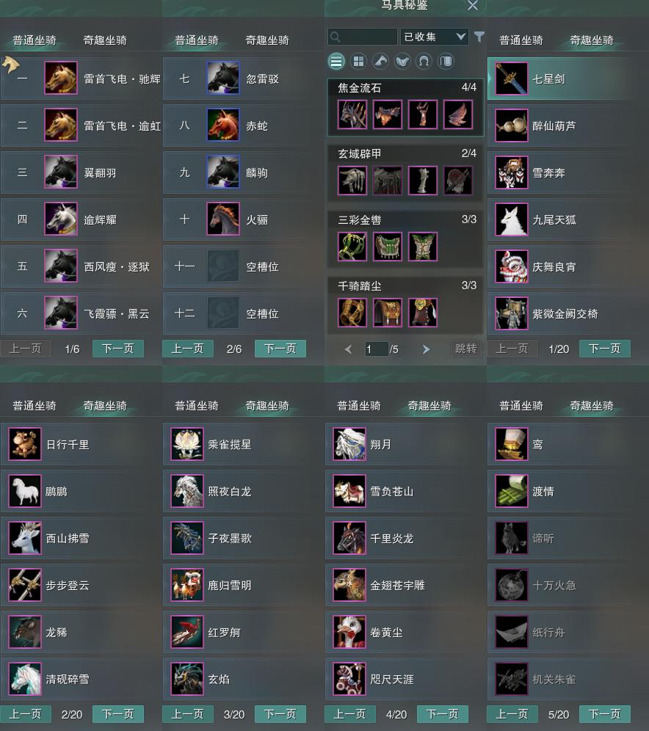This screenshot has width=649, height=731.
Task: Filter by saddle icon
Action: pyautogui.click(x=402, y=61)
